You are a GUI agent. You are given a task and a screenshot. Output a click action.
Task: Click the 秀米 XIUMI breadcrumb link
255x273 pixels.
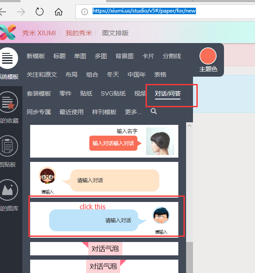39,33
